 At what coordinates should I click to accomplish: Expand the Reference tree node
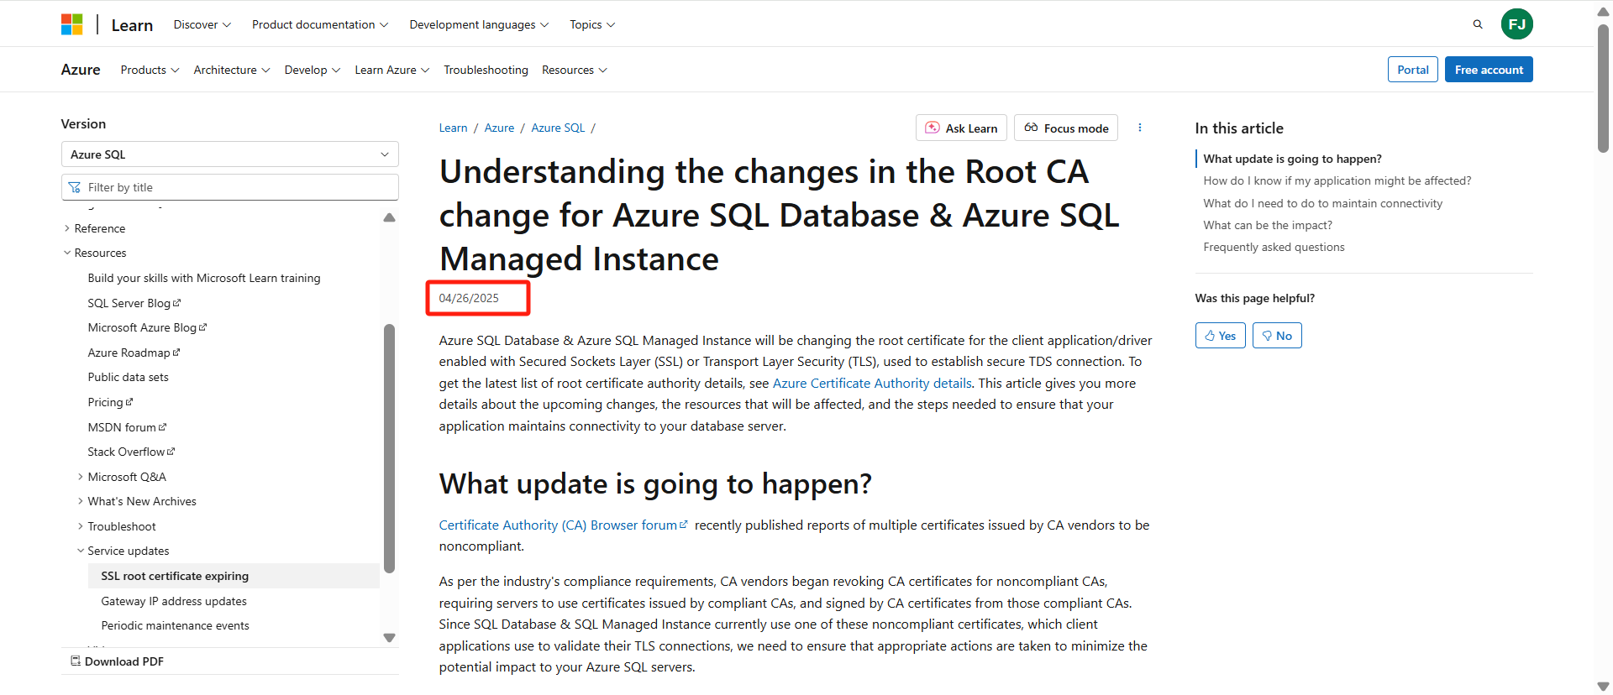pyautogui.click(x=94, y=228)
